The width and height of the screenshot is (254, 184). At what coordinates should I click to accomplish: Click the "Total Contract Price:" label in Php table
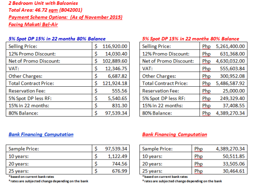[x=165, y=83]
